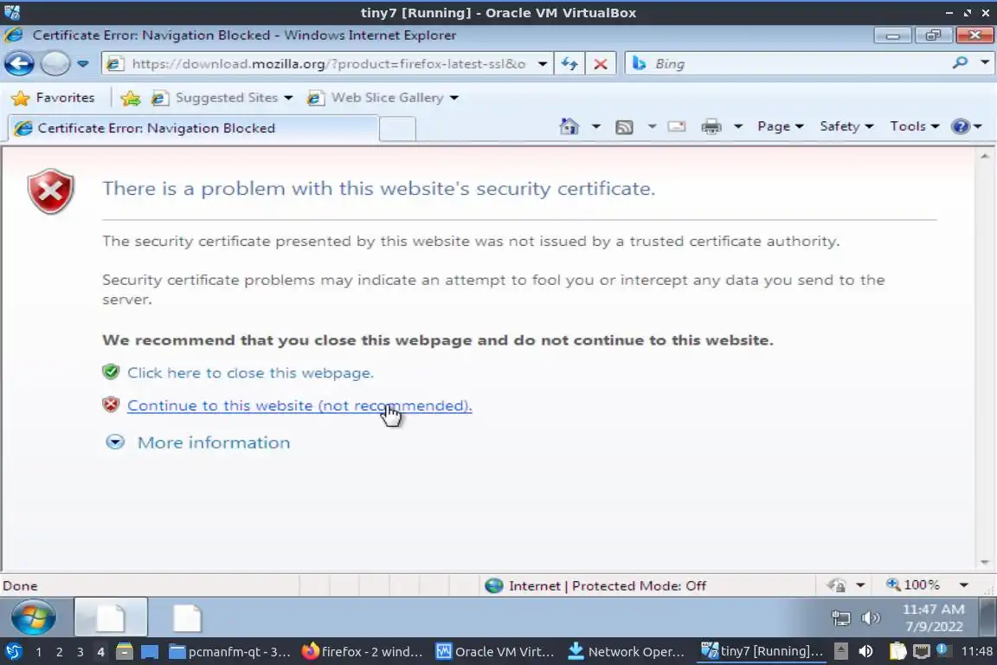This screenshot has width=997, height=665.
Task: Switch to firefox host taskbar entry
Action: [363, 652]
